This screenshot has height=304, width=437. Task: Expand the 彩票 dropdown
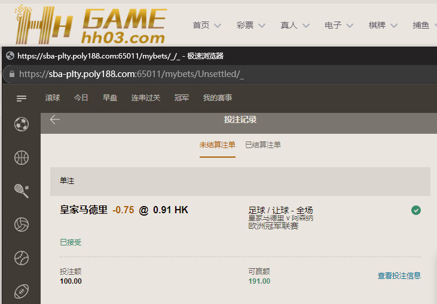point(251,25)
